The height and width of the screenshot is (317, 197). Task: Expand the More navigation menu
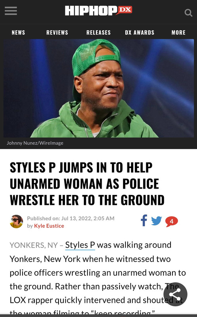coord(178,32)
